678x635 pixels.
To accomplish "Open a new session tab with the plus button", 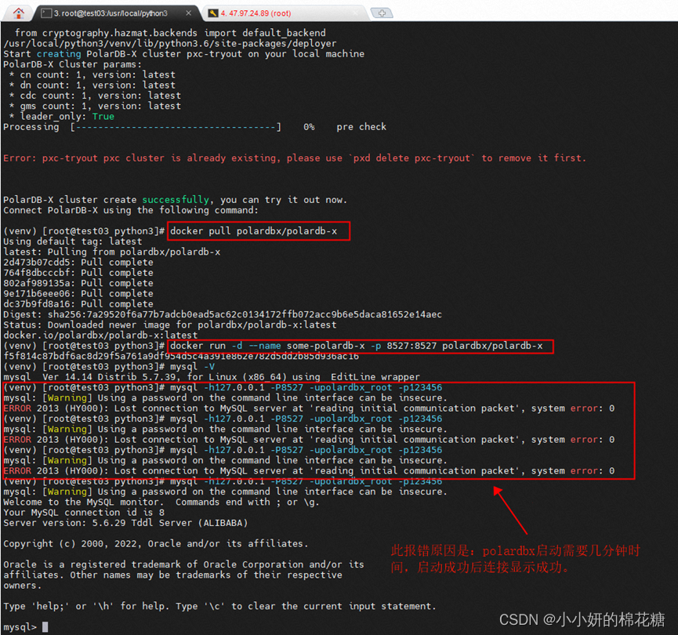I will coord(382,13).
